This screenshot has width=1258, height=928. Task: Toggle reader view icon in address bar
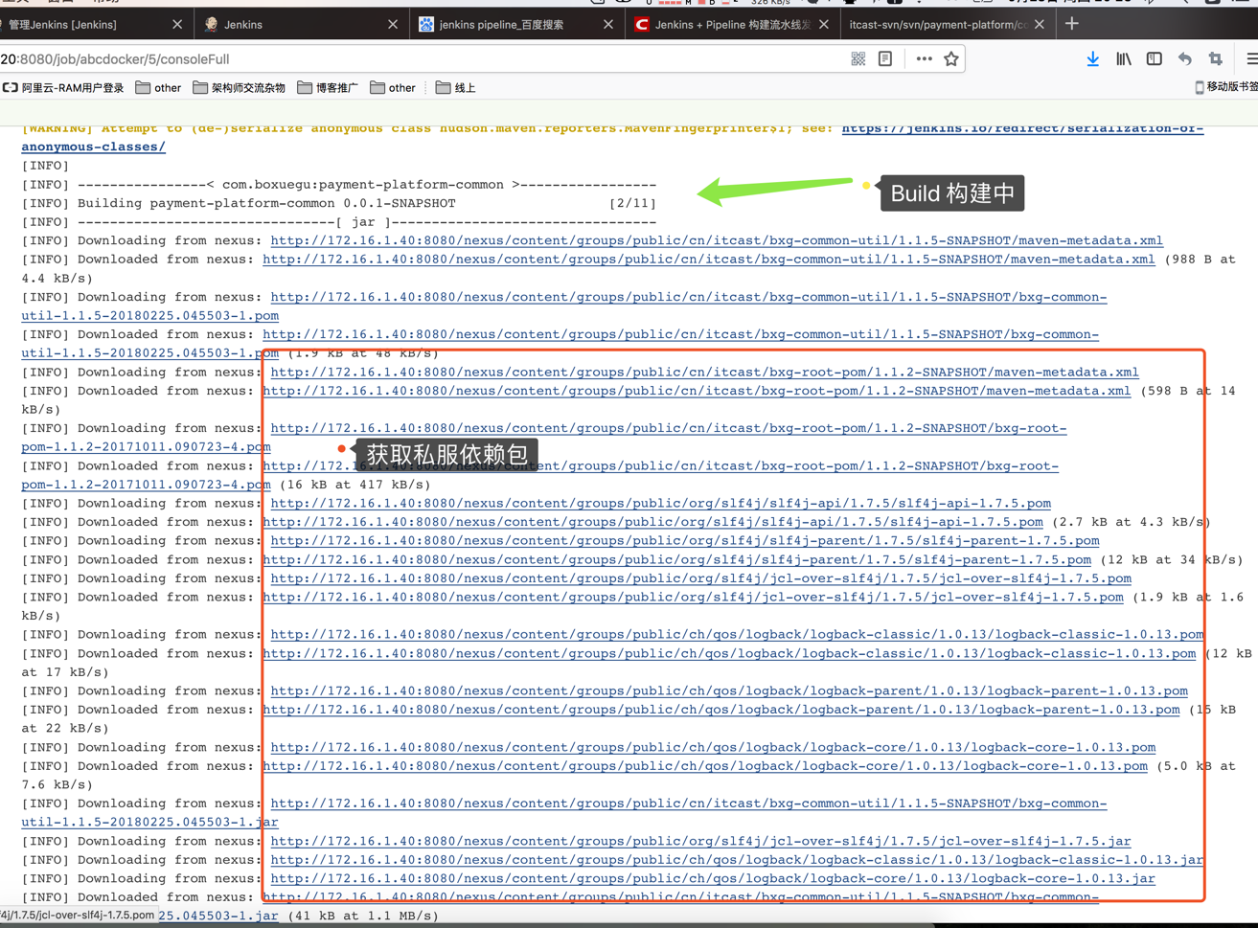[x=885, y=59]
